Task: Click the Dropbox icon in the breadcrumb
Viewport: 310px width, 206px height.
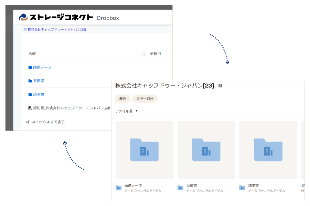Action: (x=25, y=30)
